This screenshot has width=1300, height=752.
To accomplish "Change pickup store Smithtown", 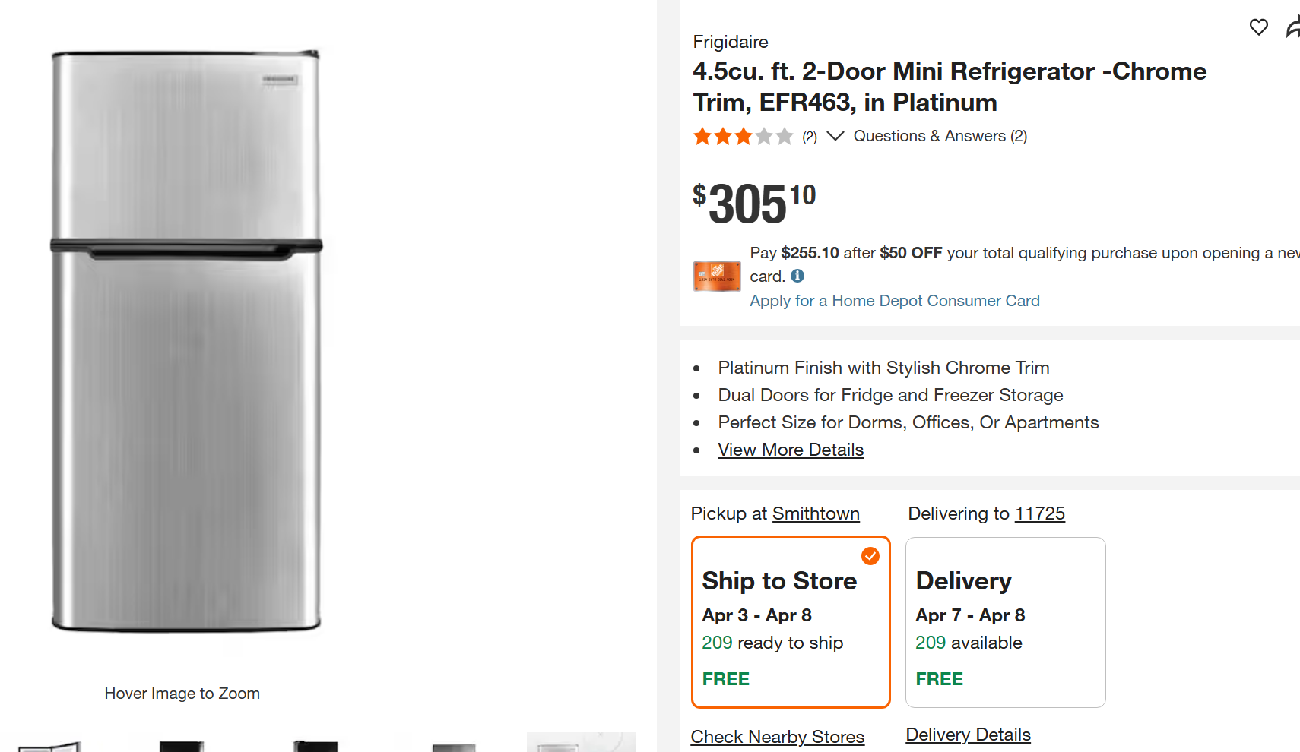I will [x=815, y=513].
